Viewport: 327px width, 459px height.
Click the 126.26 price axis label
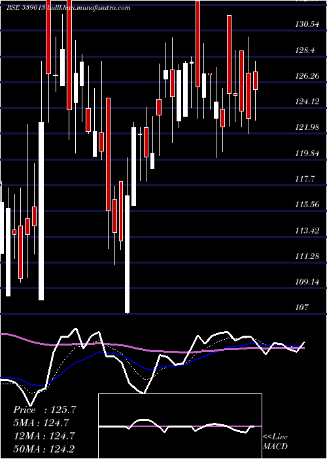click(307, 76)
